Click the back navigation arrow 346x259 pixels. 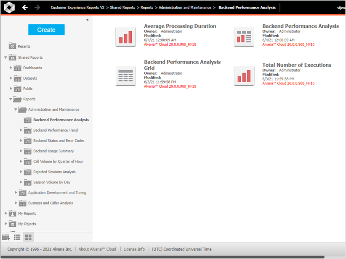click(x=25, y=7)
